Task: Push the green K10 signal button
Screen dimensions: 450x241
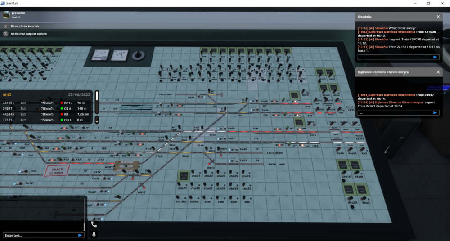Action: [x=58, y=159]
